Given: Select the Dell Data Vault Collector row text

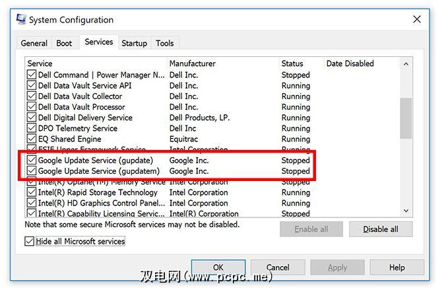Looking at the screenshot, I should (x=80, y=96).
